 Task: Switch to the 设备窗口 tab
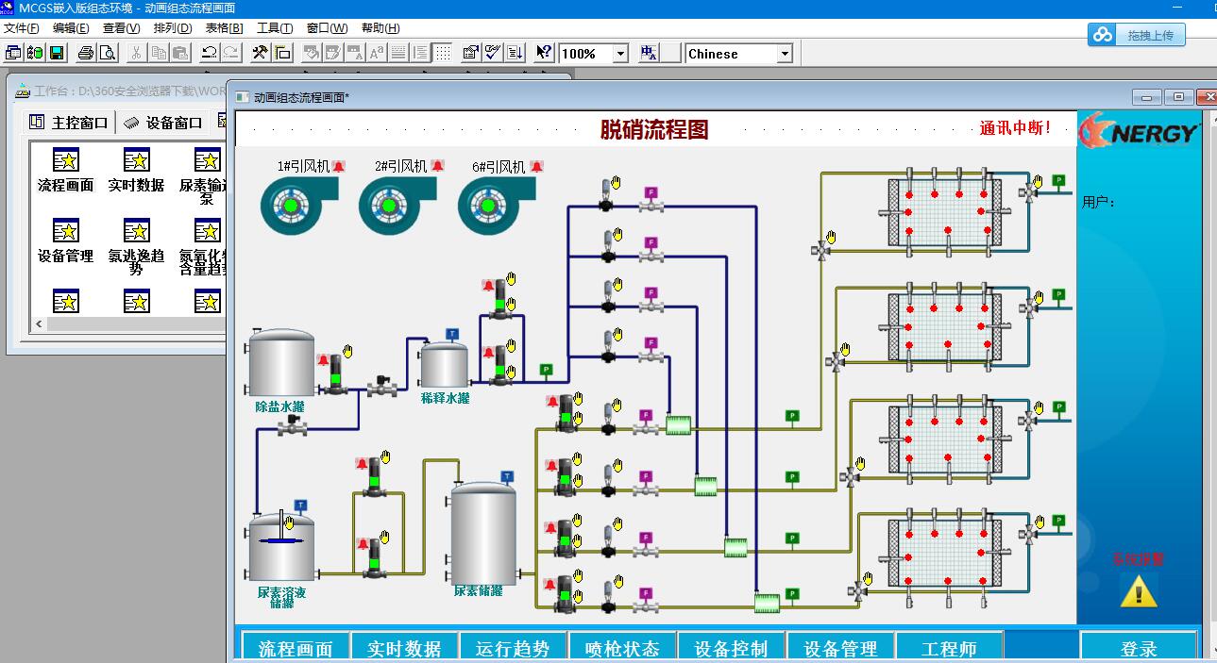point(163,123)
